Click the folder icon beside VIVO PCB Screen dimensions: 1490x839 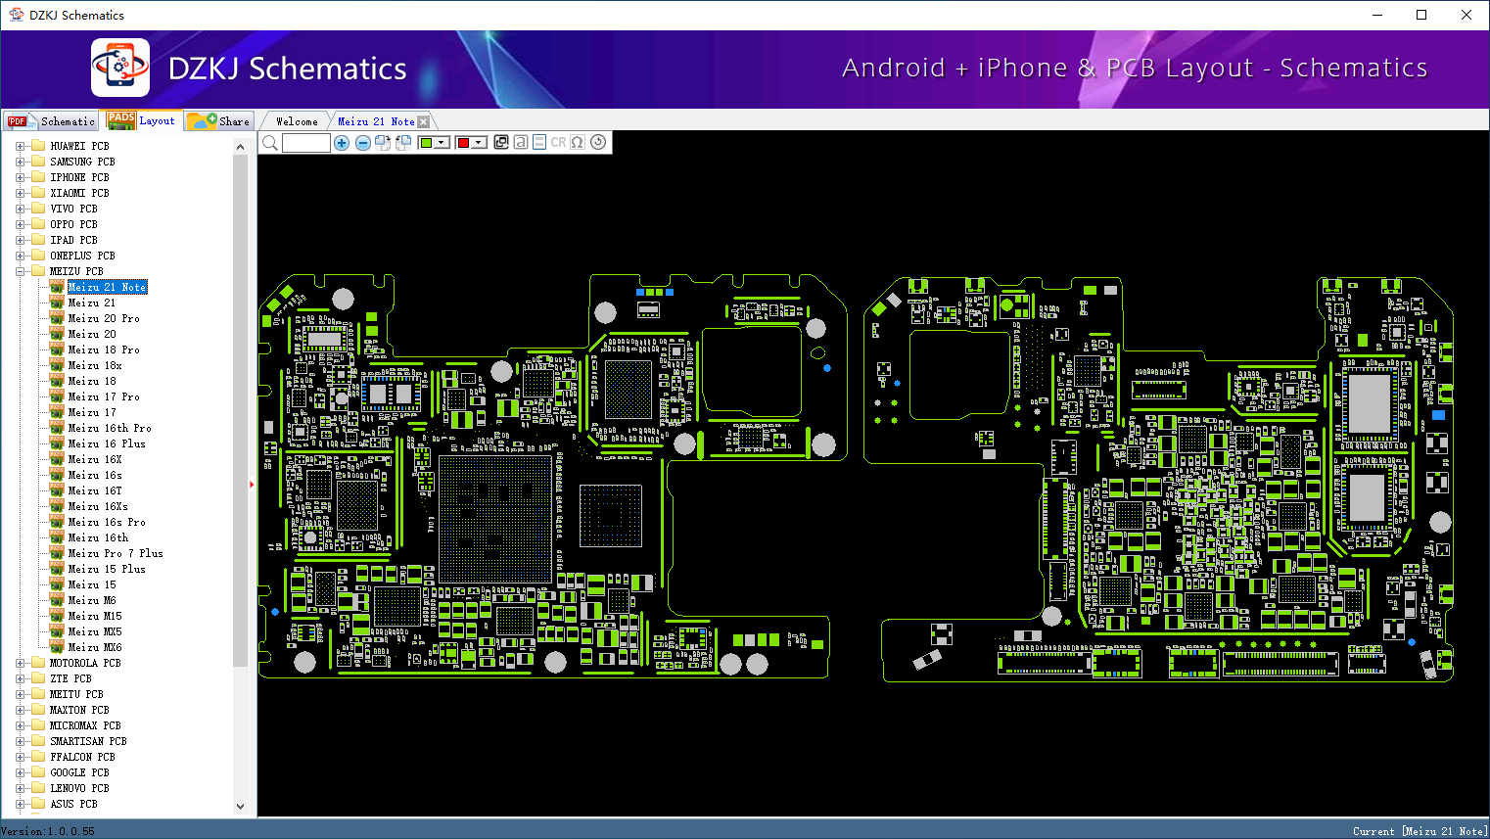38,209
